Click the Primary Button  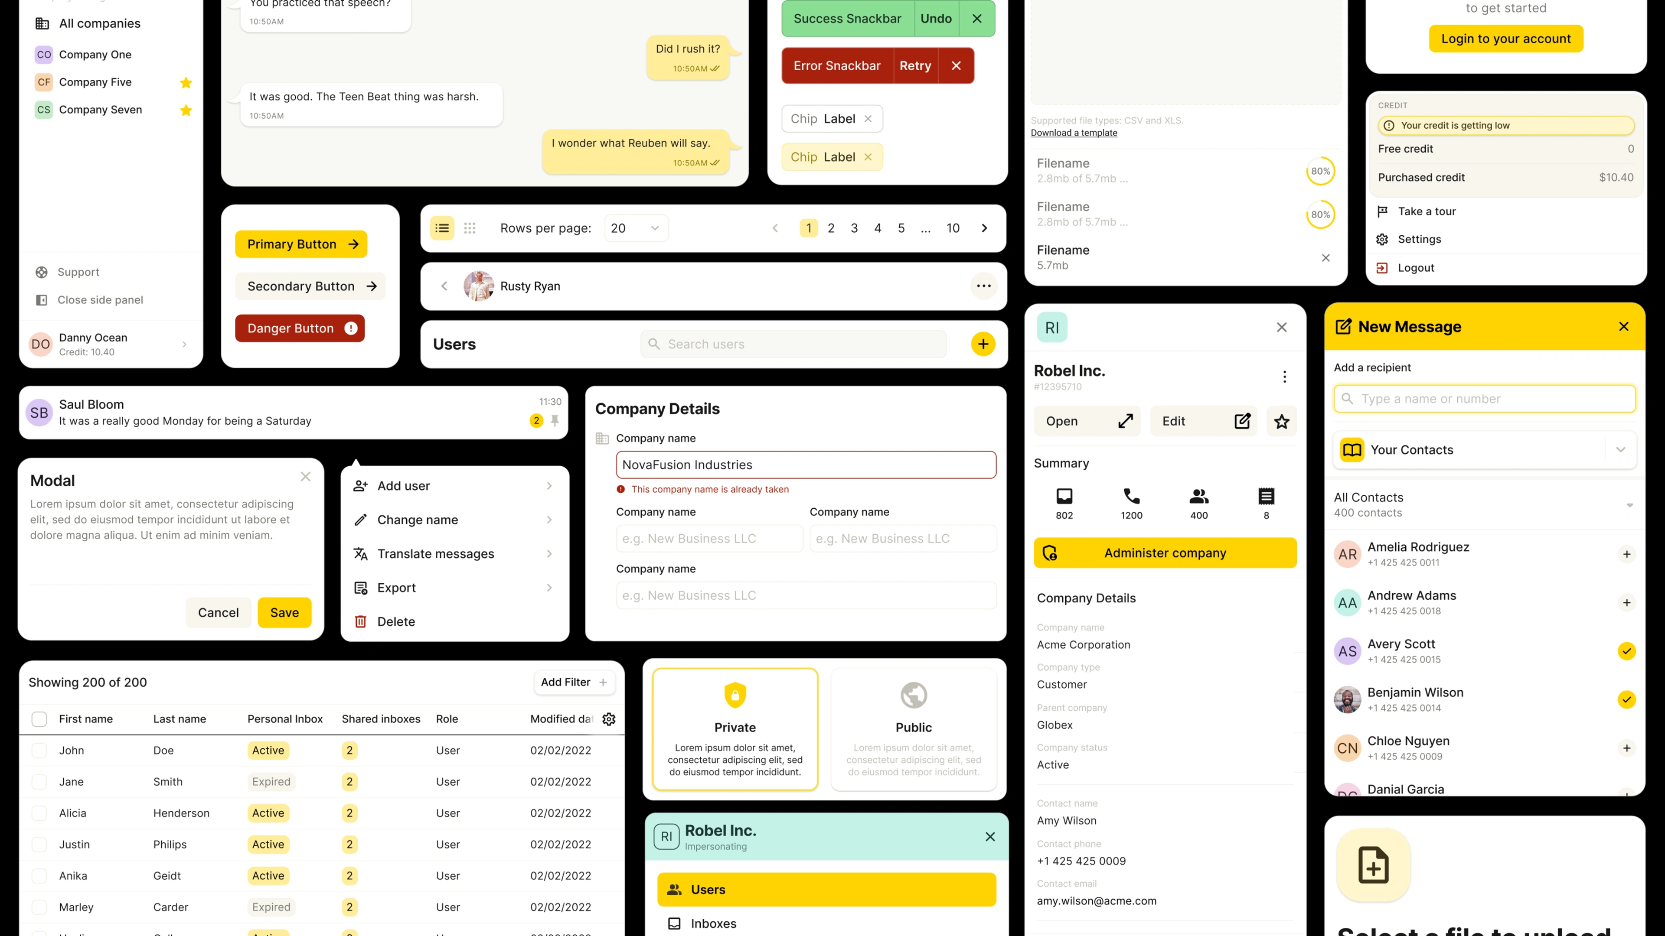(302, 244)
